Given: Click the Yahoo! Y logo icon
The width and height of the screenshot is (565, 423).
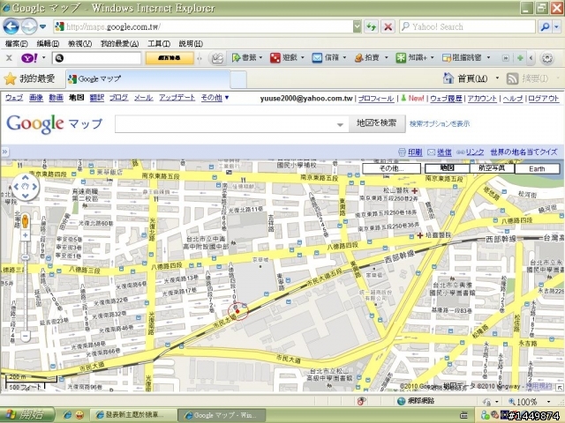Looking at the screenshot, I should pos(29,58).
